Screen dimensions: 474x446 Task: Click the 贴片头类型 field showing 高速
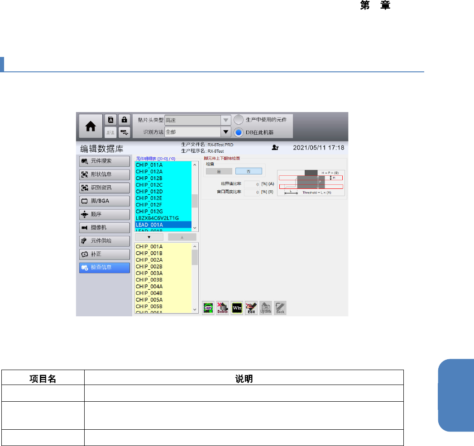click(192, 120)
